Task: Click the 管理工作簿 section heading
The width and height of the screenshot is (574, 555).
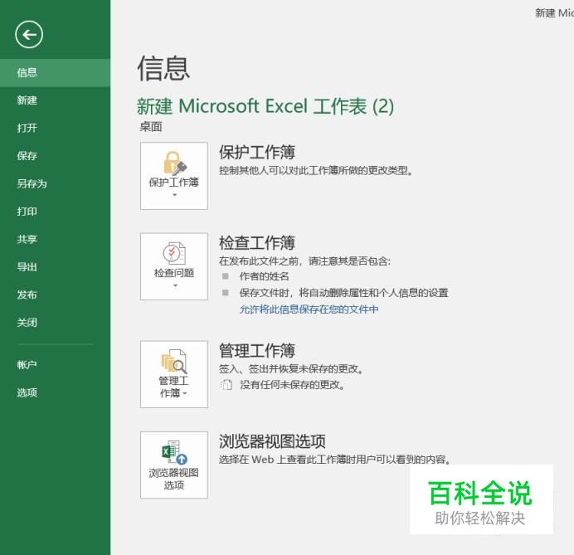Action: point(257,351)
